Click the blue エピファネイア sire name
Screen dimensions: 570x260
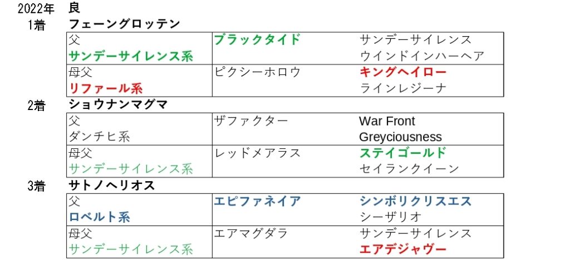tap(257, 201)
